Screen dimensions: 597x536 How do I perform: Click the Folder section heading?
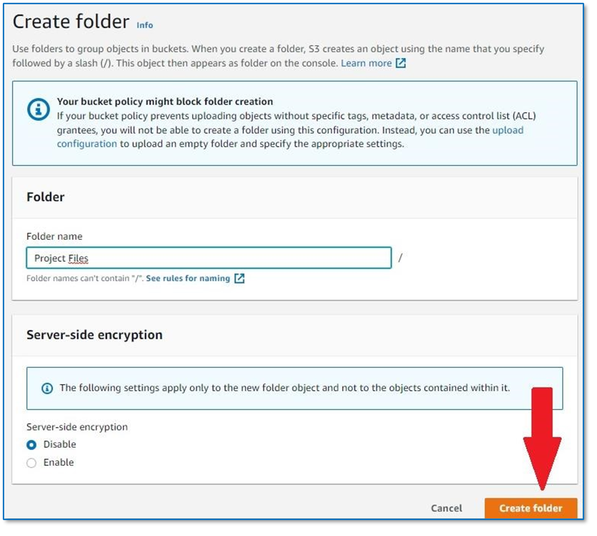(46, 197)
